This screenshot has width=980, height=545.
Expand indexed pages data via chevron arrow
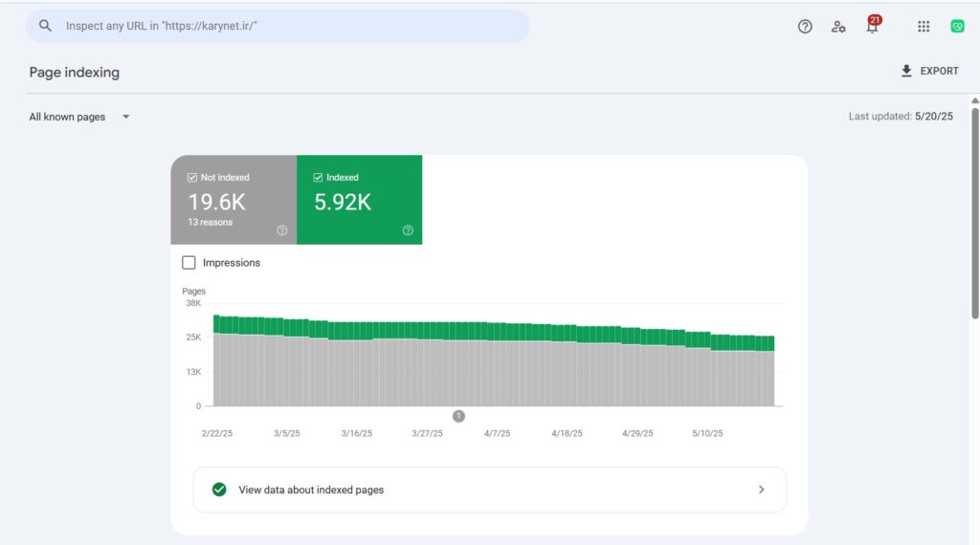(x=762, y=490)
